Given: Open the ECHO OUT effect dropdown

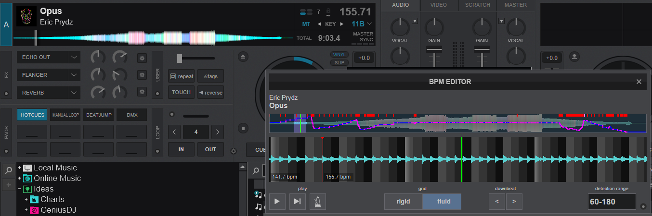Looking at the screenshot, I should (74, 57).
